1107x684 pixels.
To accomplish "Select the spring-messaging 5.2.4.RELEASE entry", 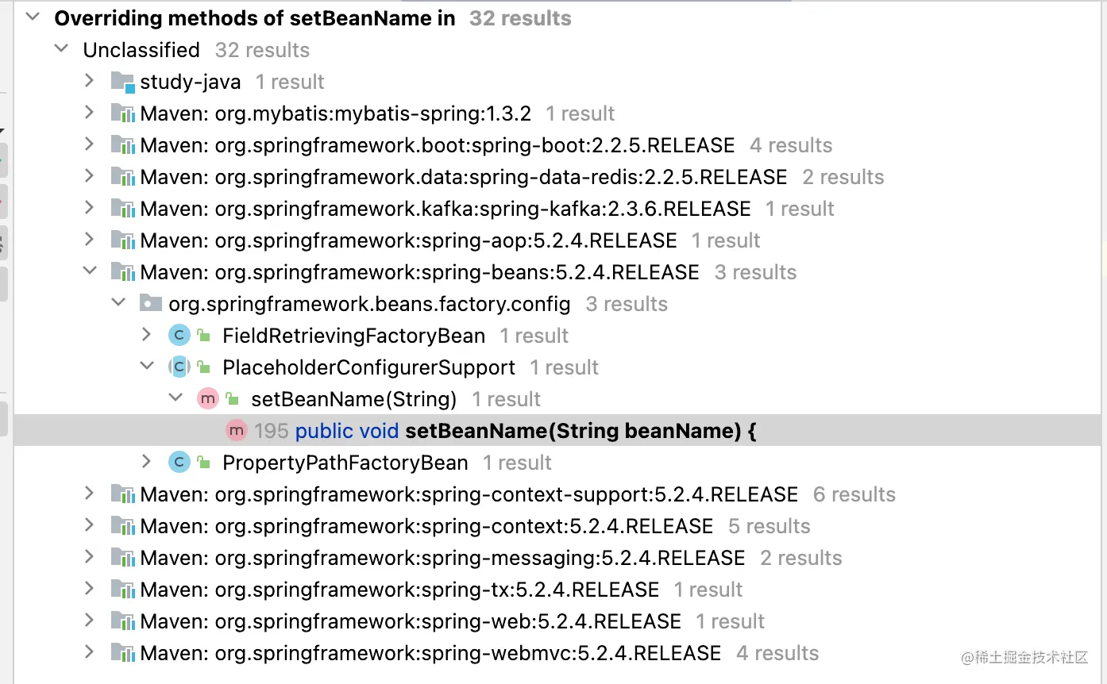I will click(x=443, y=558).
